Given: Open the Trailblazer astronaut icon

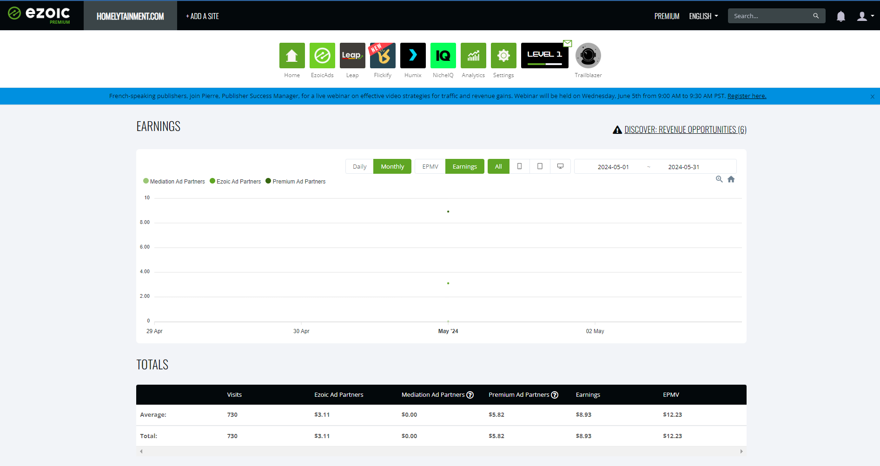Looking at the screenshot, I should coord(588,55).
